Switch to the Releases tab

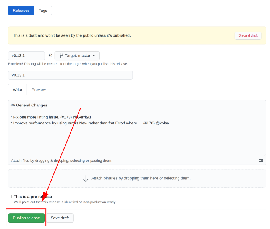tap(21, 10)
